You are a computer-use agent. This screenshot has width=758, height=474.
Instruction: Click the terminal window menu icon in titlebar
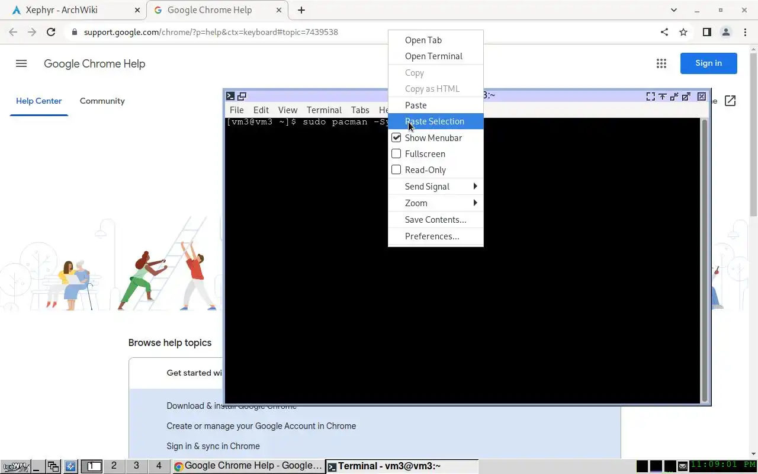click(x=230, y=96)
